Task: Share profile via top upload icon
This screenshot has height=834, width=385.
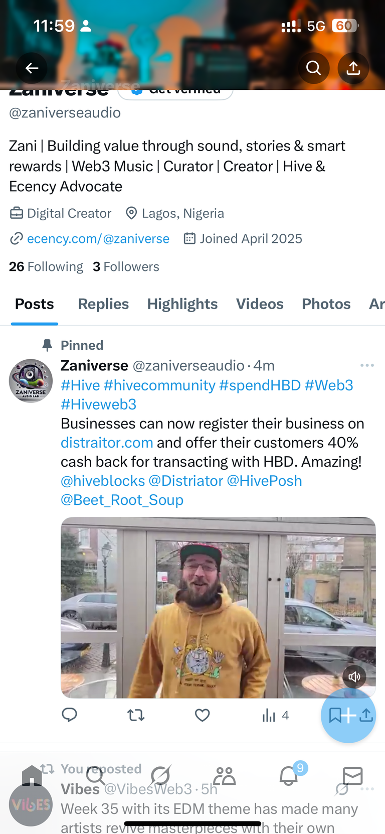Action: click(x=353, y=68)
